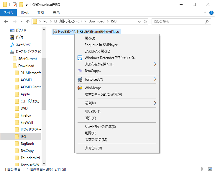Image resolution: width=215 pixels, height=173 pixels.
Task: Switch to large icons view in status bar
Action: tap(210, 169)
